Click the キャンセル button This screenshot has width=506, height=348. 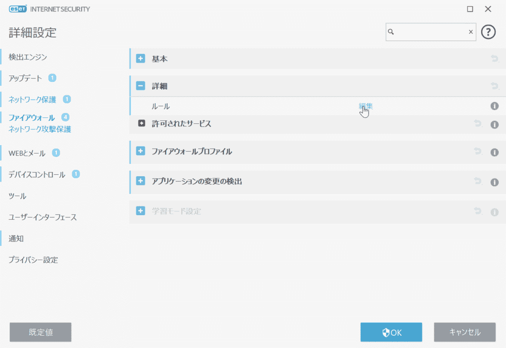[464, 332]
